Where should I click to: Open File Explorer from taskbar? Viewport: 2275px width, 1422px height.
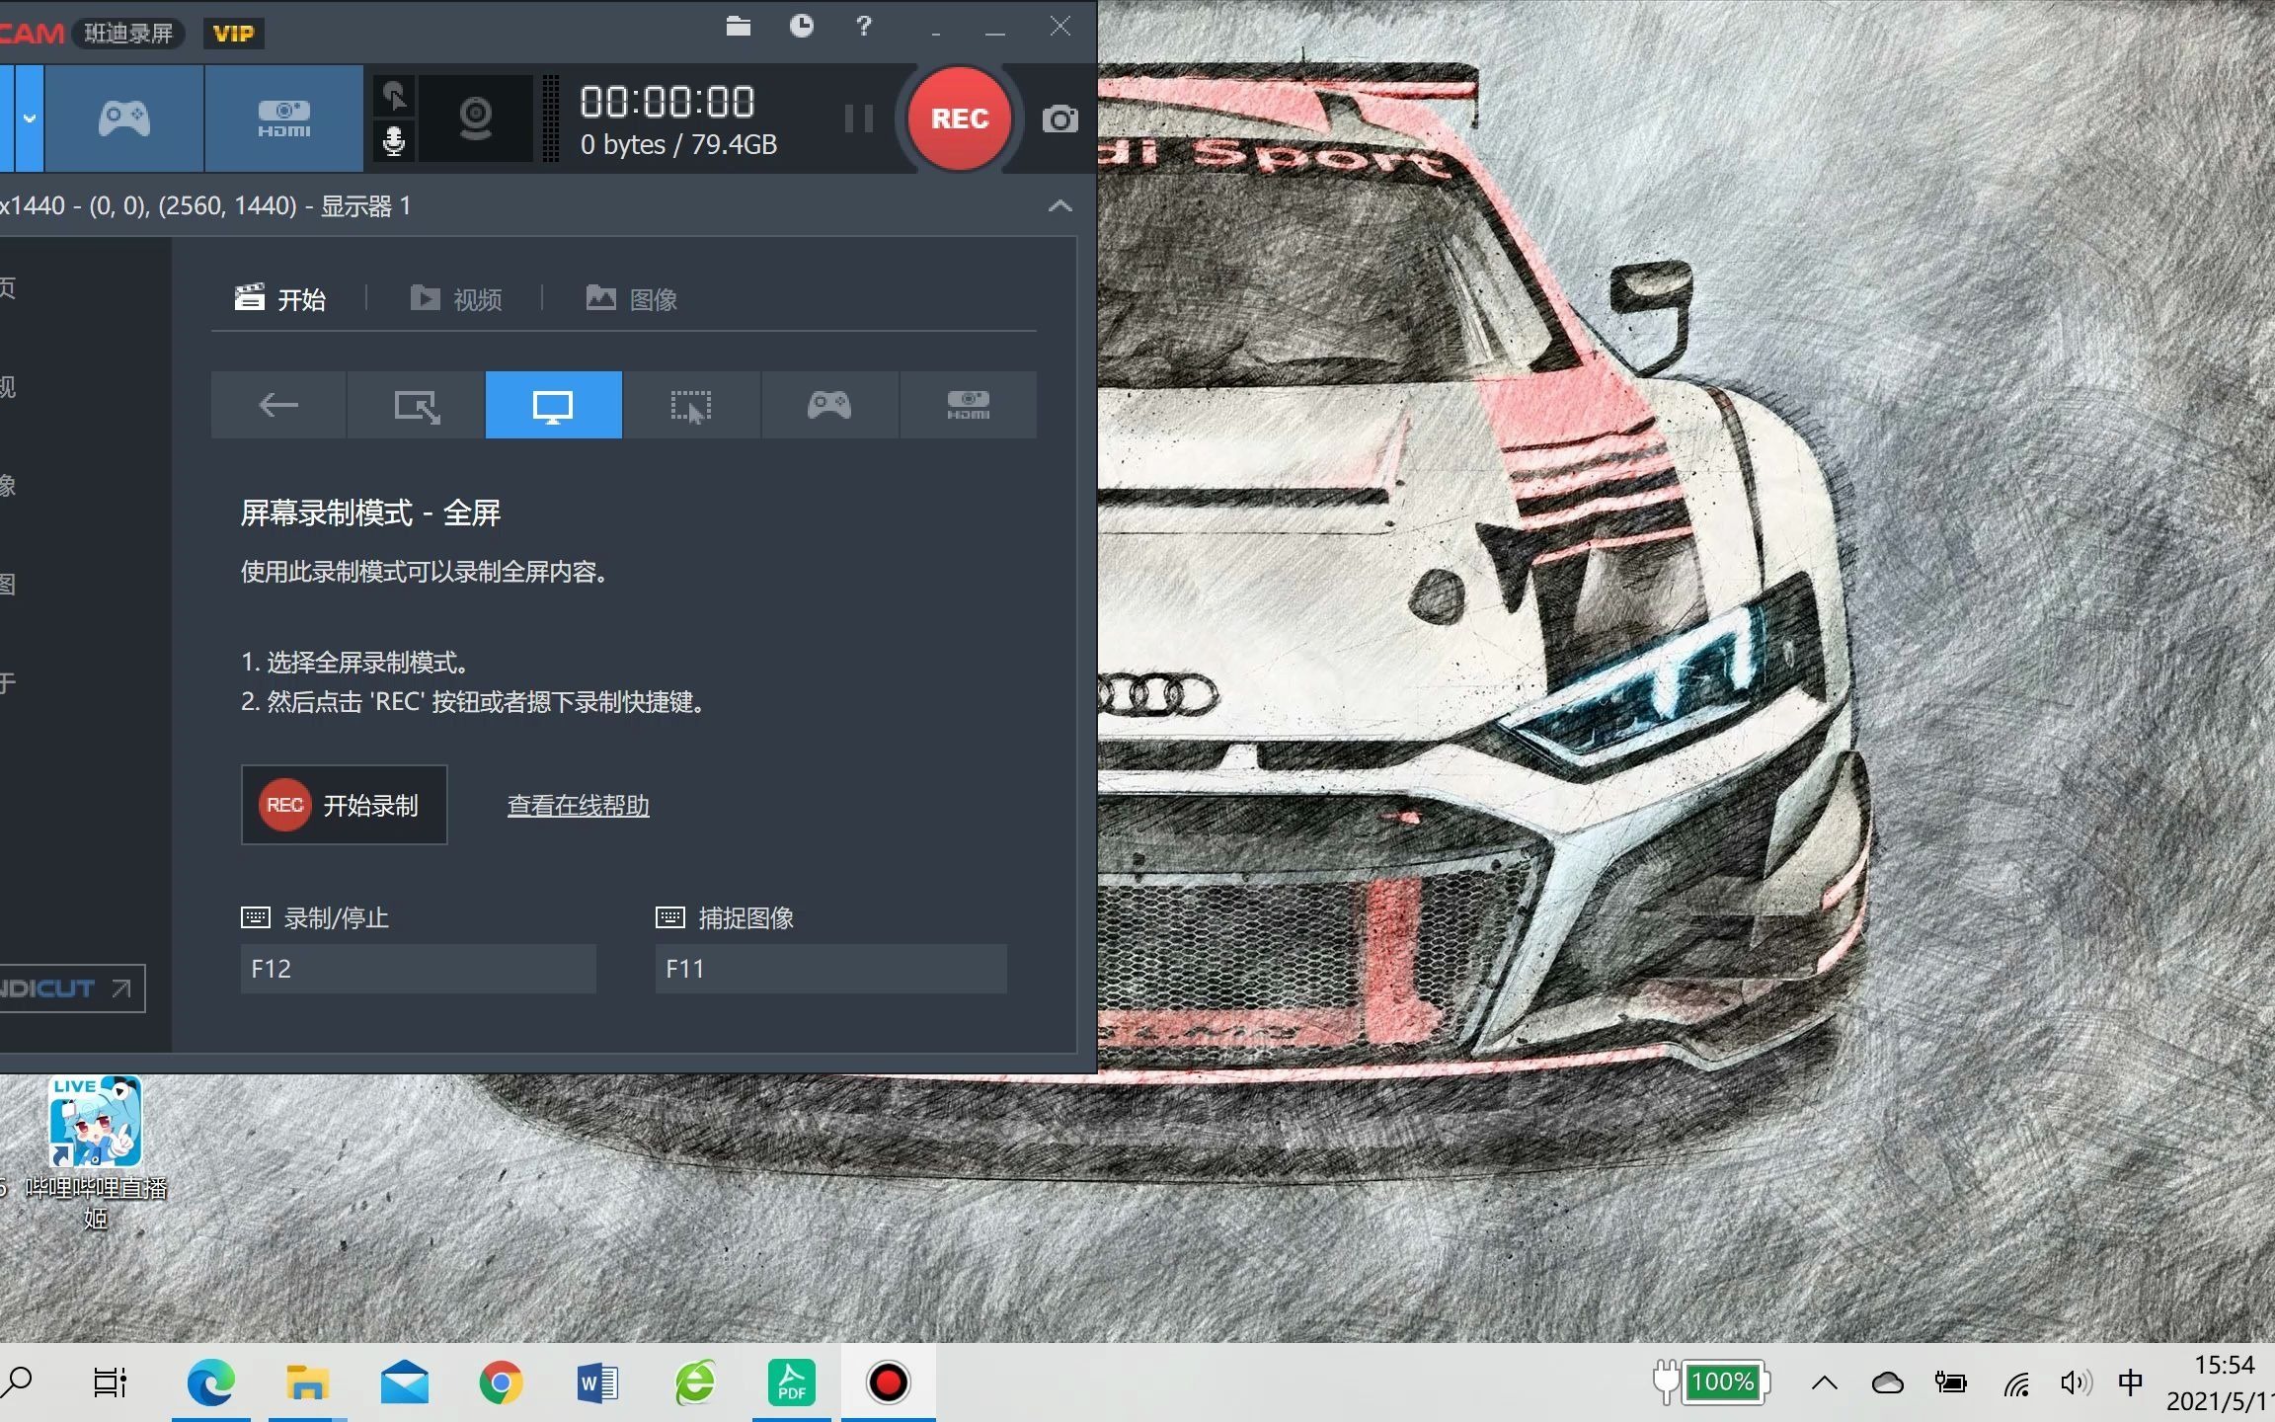pos(307,1382)
